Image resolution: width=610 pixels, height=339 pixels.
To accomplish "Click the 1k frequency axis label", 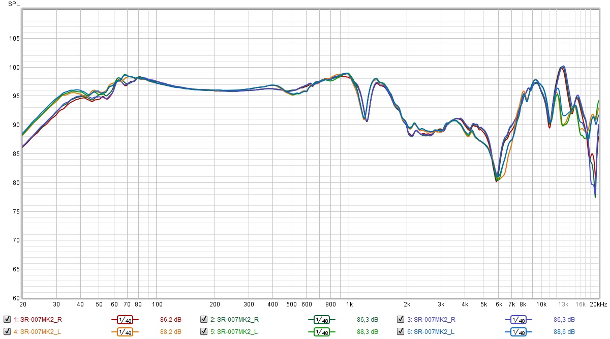I will click(x=349, y=304).
